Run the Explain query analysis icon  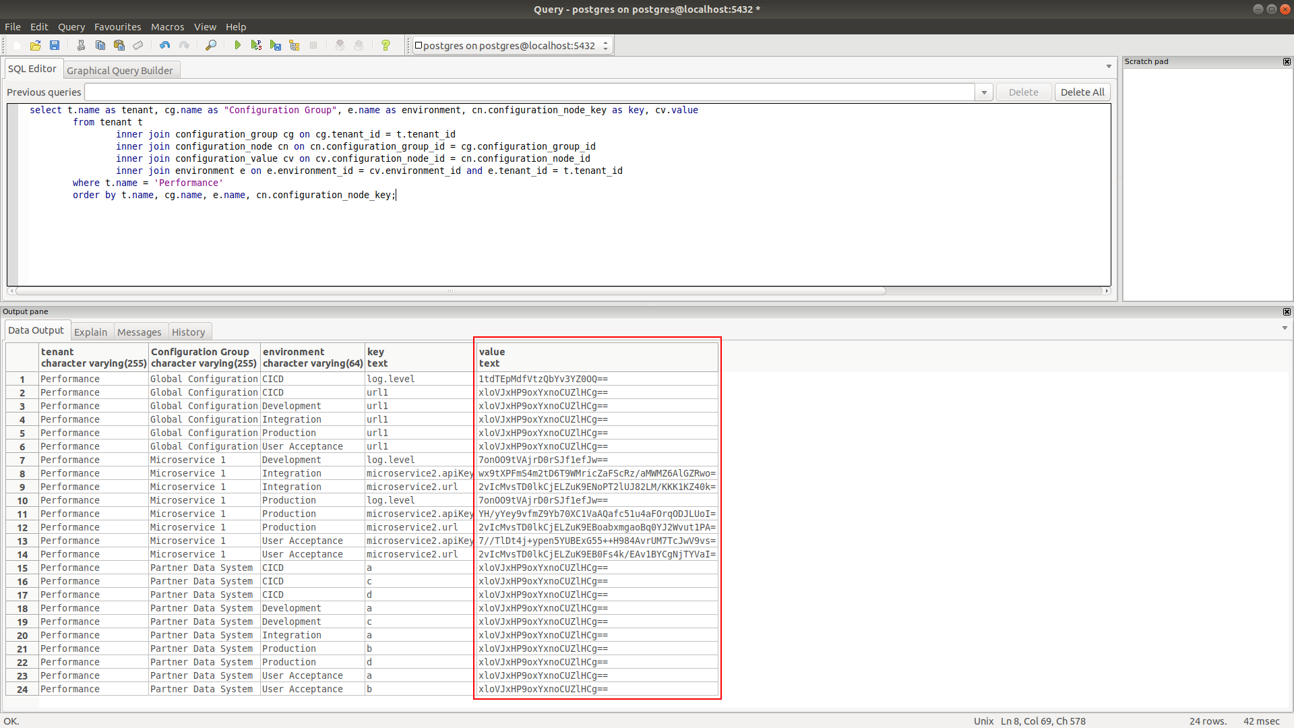click(295, 45)
